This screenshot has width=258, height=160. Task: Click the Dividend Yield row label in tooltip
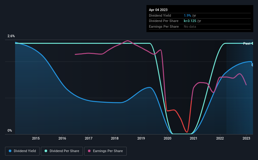(x=160, y=15)
